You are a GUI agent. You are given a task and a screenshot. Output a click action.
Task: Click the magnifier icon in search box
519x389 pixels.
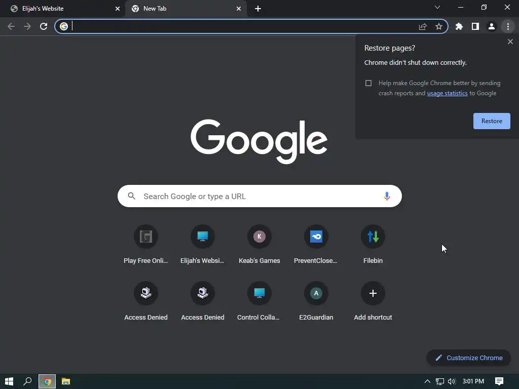tap(132, 196)
